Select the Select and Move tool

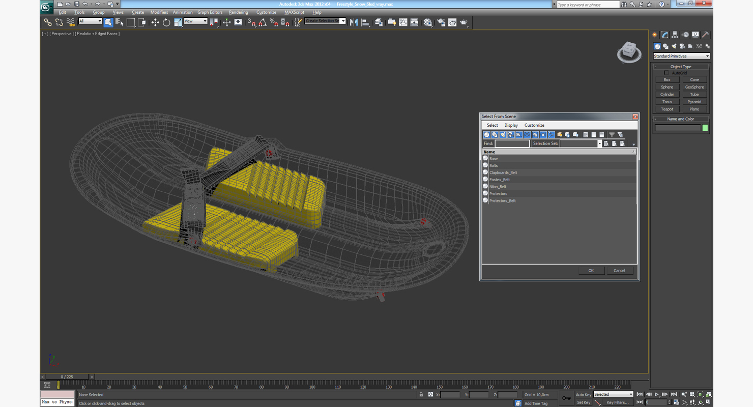155,22
